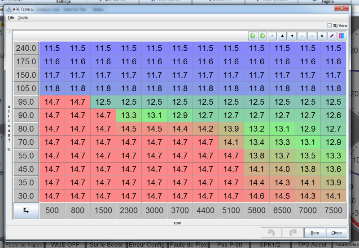Click the minus toolbar button
This screenshot has height=248, width=359.
pos(302,36)
